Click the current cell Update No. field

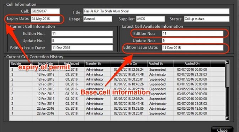tap(82, 40)
